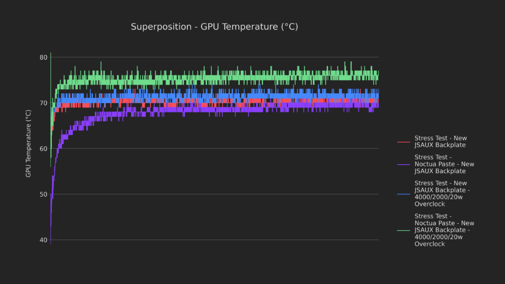
Task: Toggle the 'Stress Test - New JSAUX Backplate' legend entry
Action: [x=440, y=142]
